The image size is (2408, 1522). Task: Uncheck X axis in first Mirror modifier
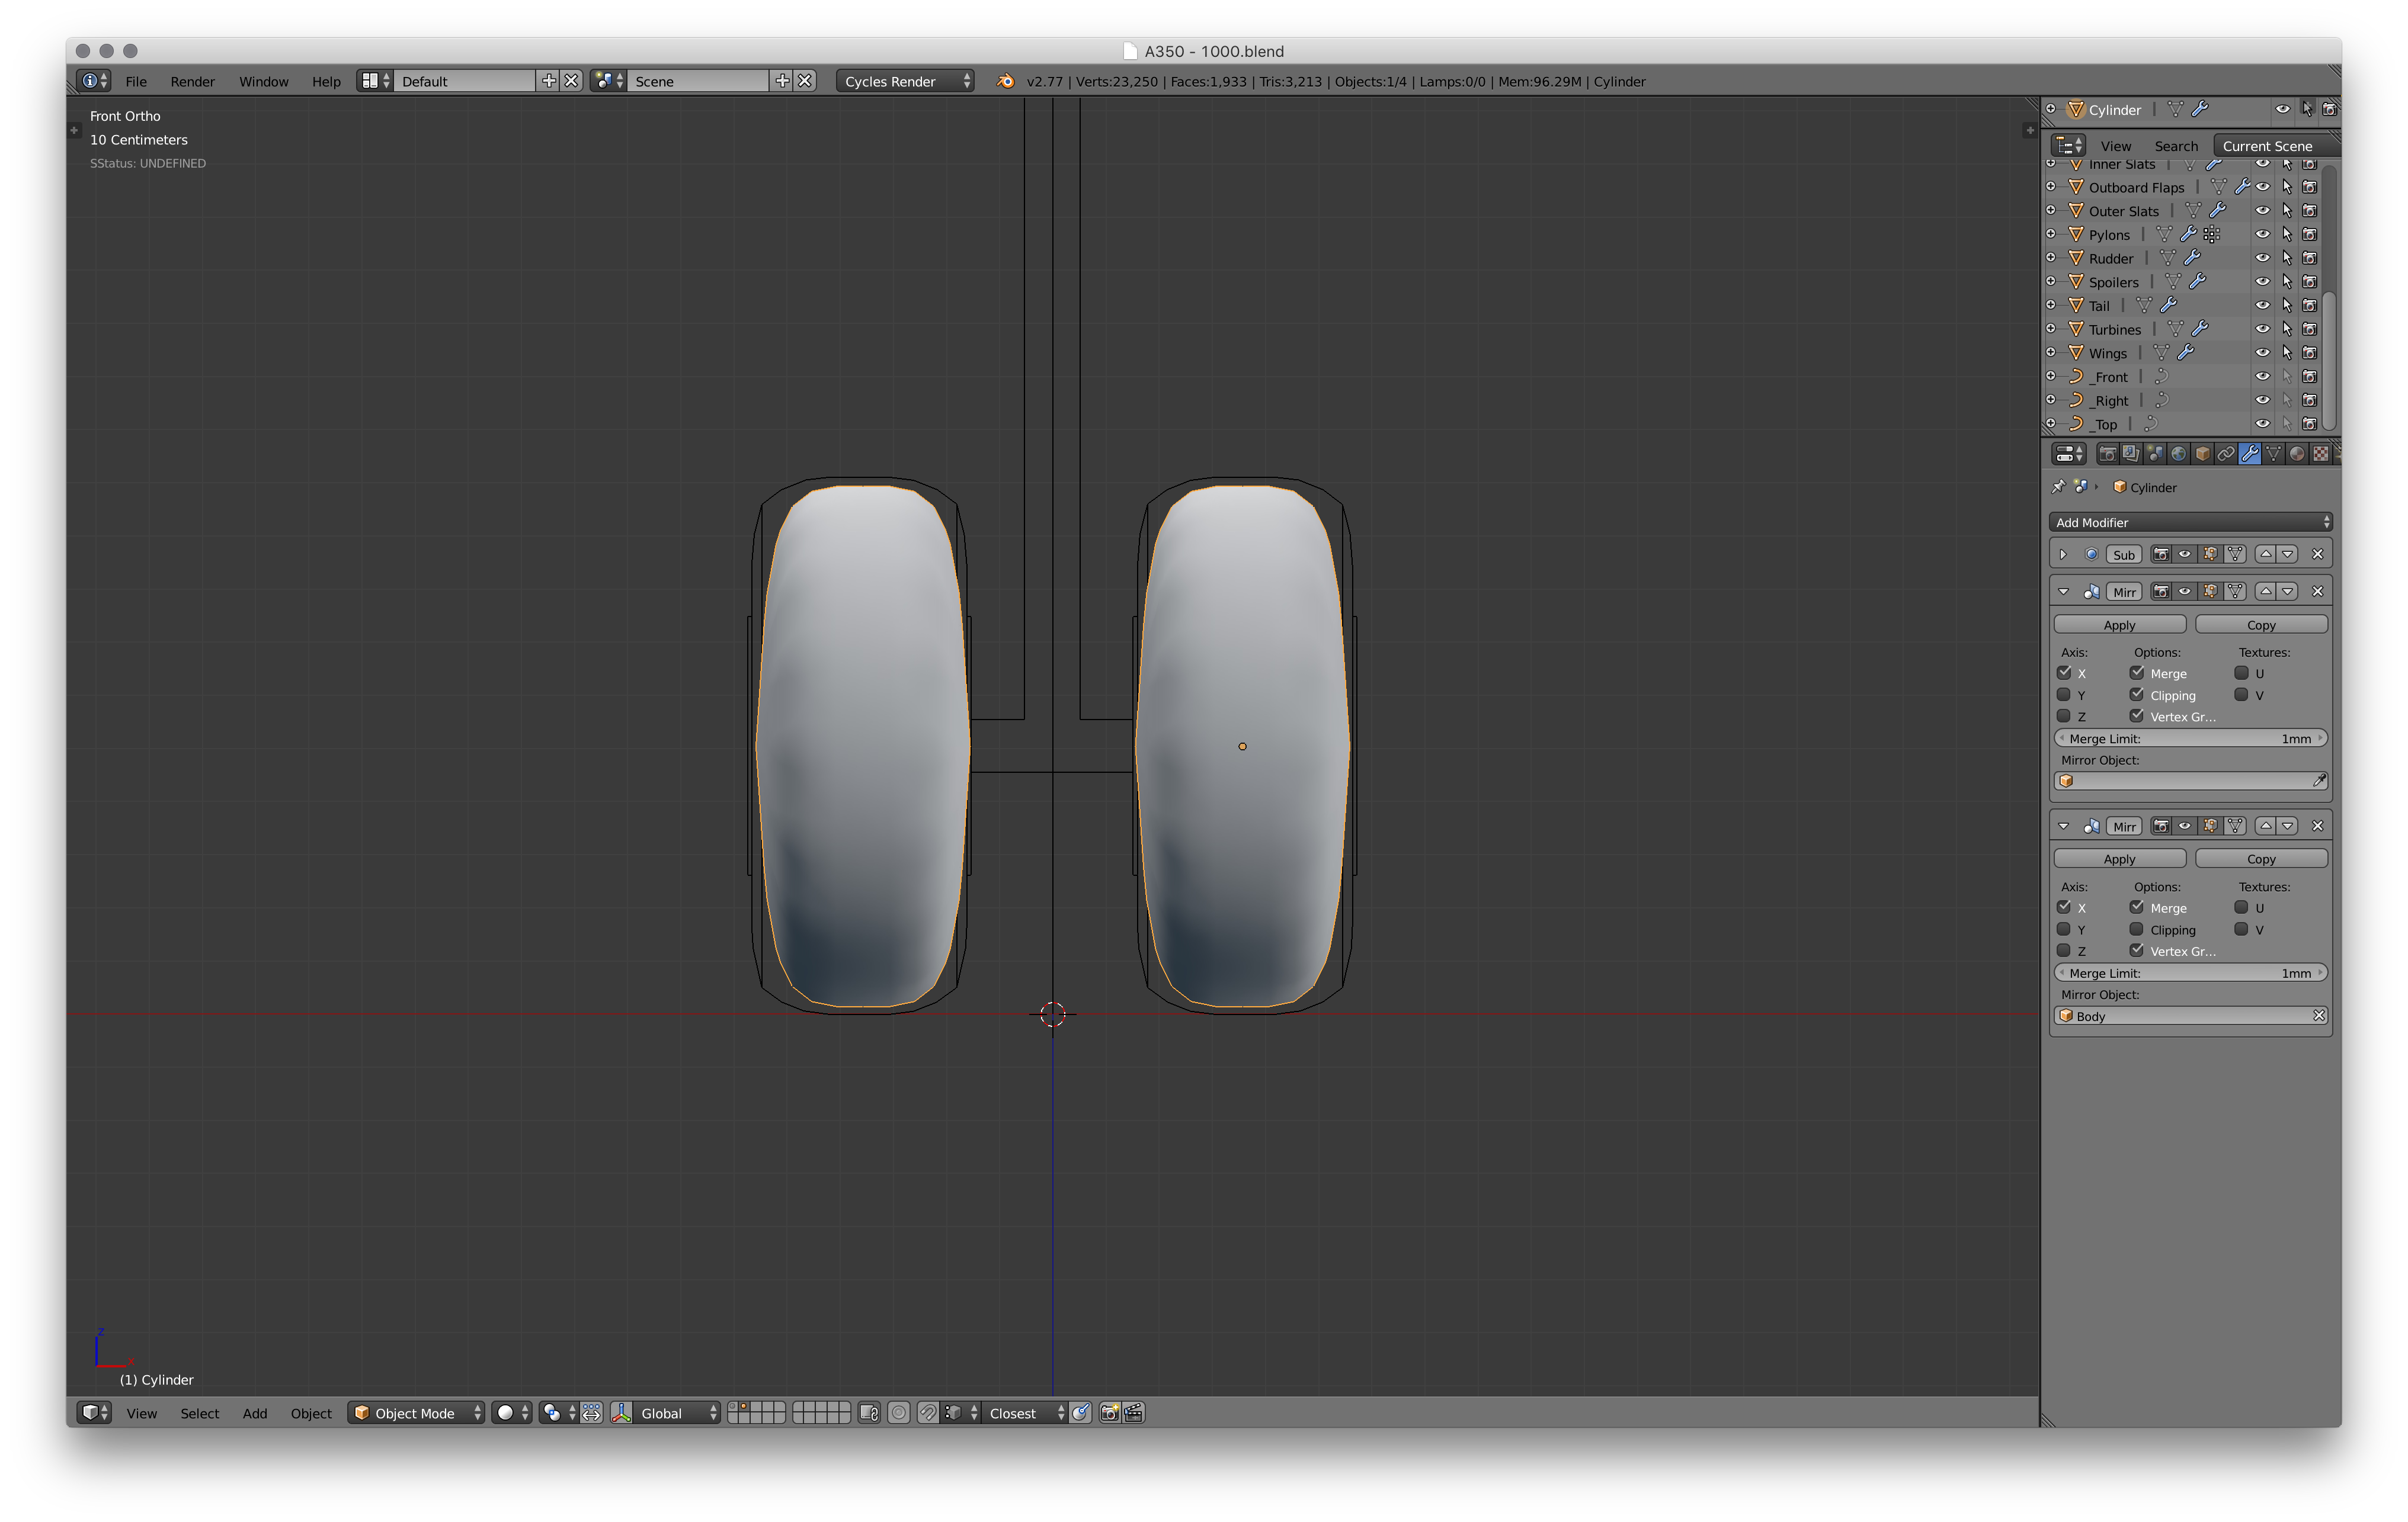[2064, 673]
